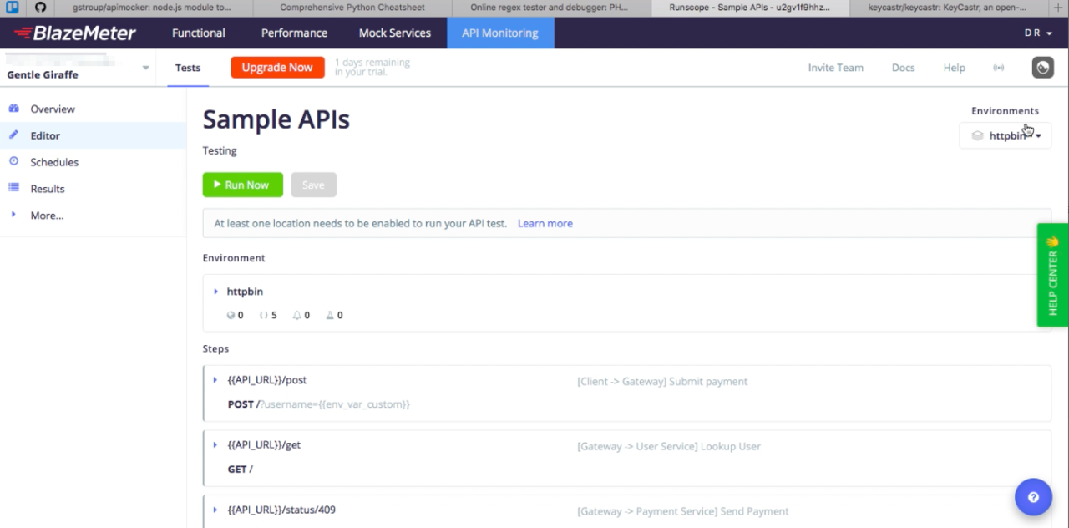Screen dimensions: 1069x528
Task: Open the GitHub pinned browser tab
Action: pos(40,7)
